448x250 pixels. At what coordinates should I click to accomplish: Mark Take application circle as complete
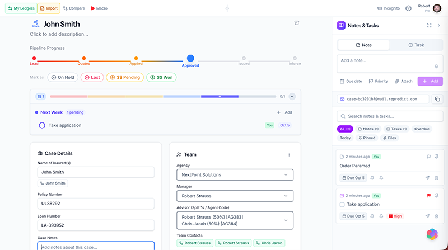coord(42,125)
